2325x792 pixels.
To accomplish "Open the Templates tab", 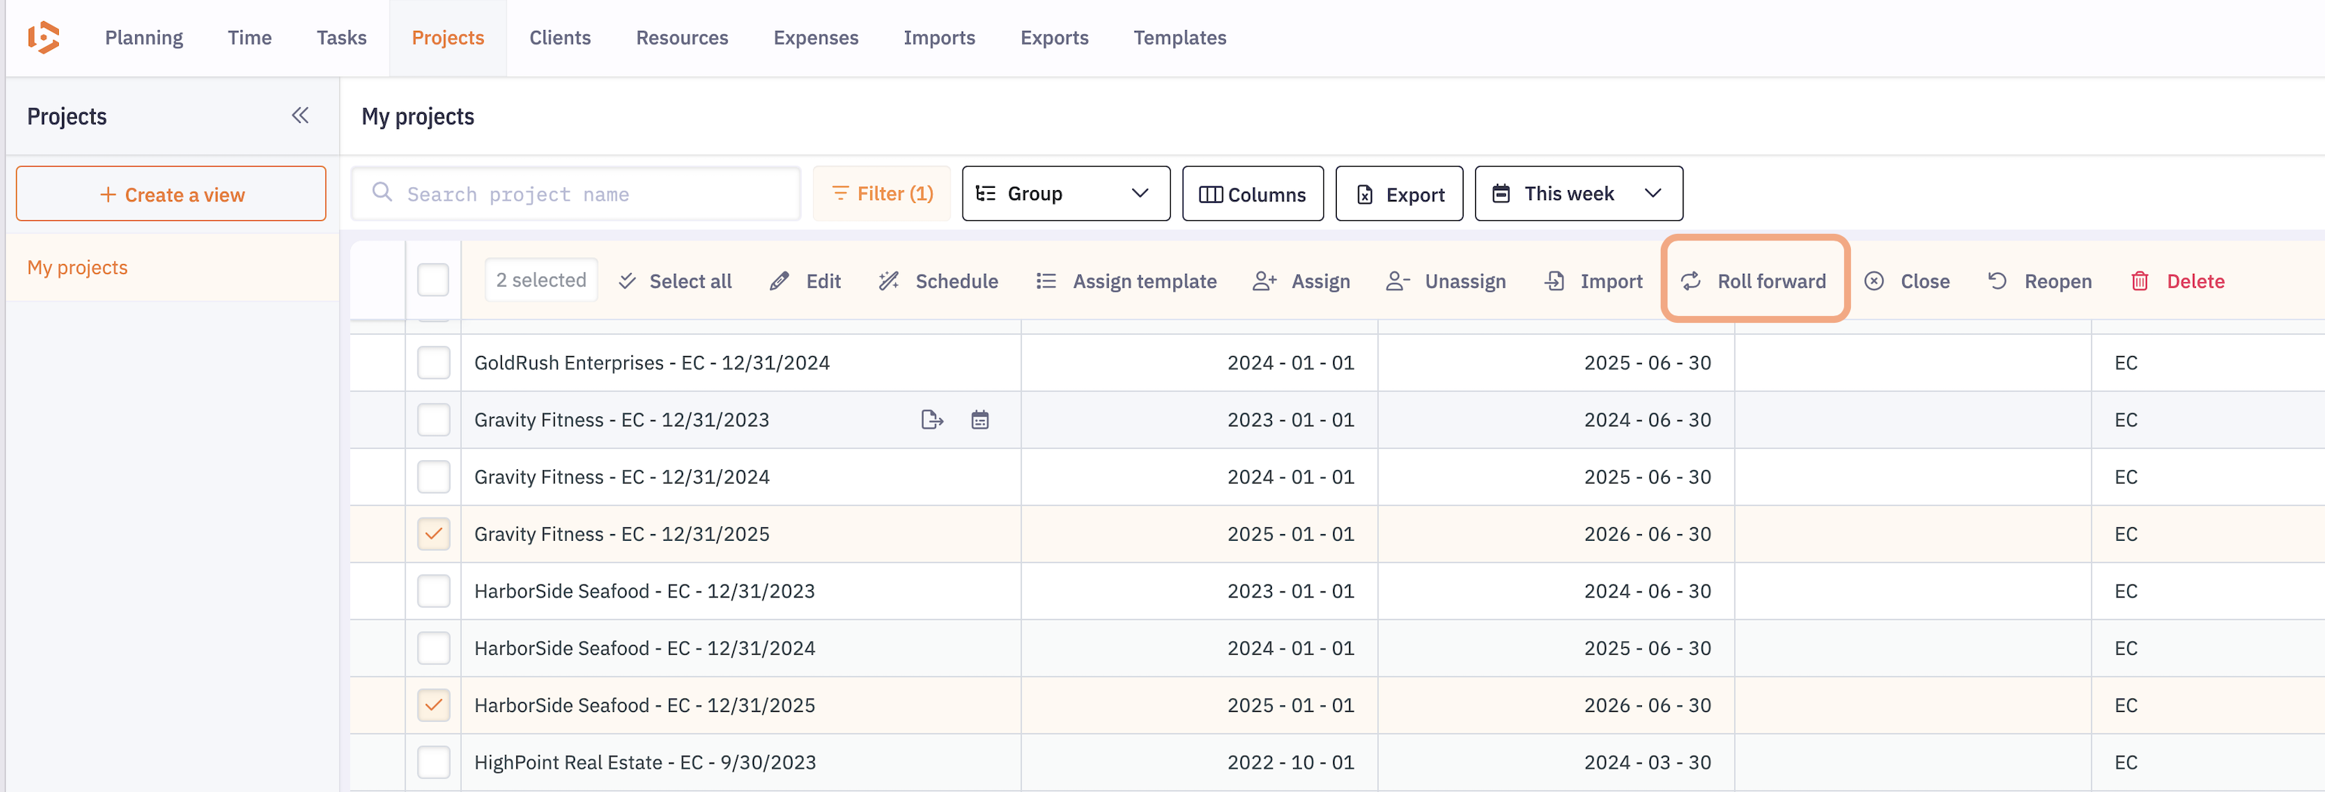I will pos(1180,38).
